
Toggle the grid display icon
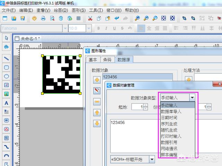[78, 18]
